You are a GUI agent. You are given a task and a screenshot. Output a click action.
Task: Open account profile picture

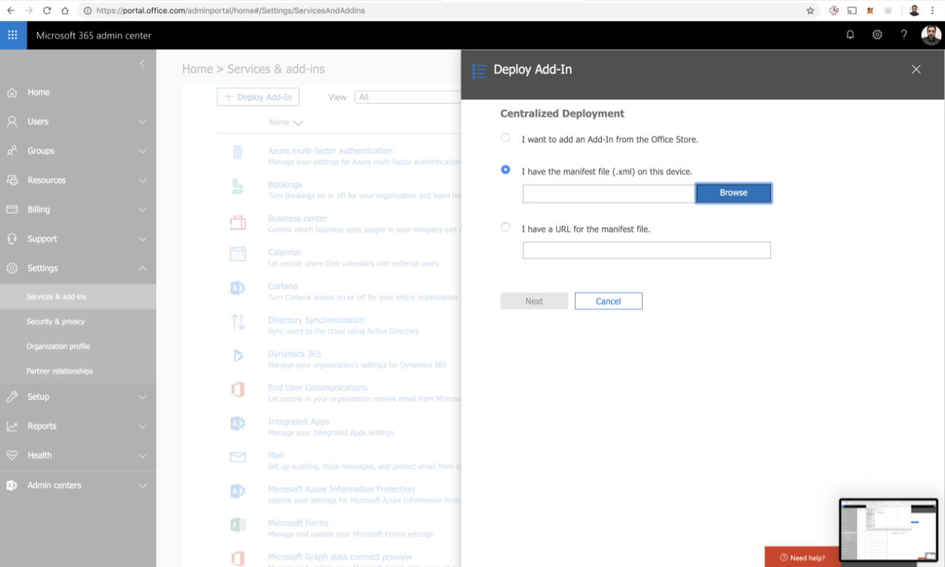click(x=931, y=35)
